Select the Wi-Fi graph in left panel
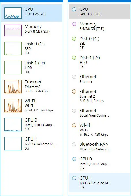This screenshot has width=131, height=196. [13, 106]
